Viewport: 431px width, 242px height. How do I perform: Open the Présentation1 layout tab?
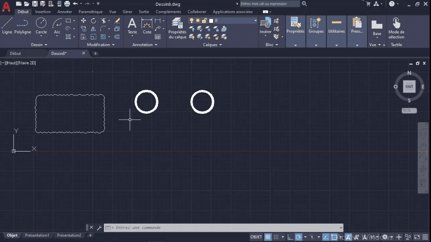point(37,235)
